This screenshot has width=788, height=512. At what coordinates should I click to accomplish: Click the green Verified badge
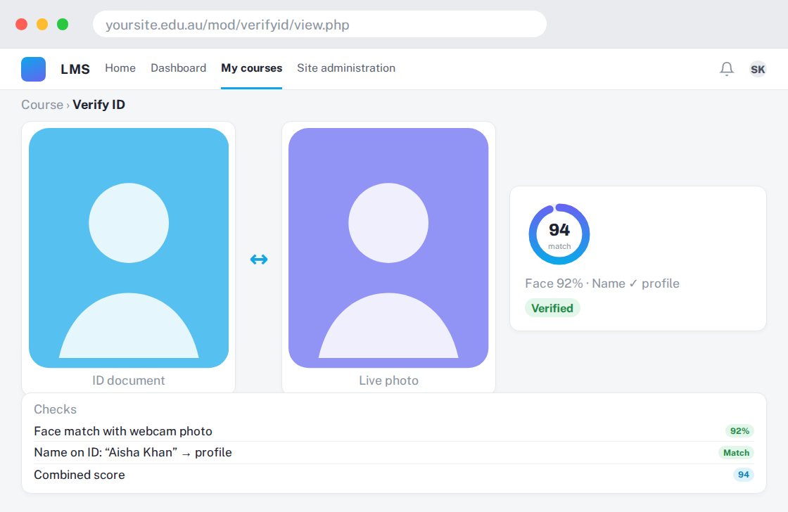[552, 308]
